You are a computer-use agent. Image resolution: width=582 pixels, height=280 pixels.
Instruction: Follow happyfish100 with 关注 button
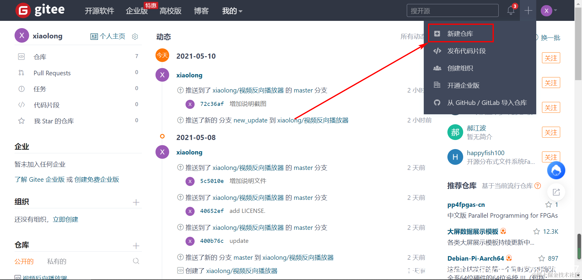tap(551, 157)
